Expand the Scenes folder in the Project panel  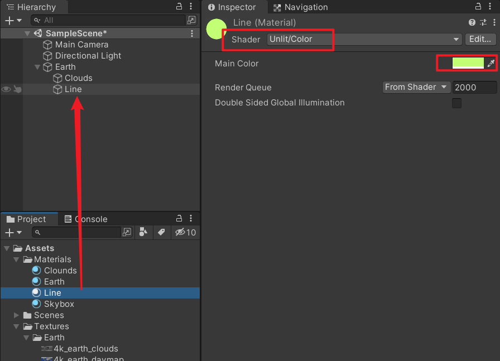(x=16, y=315)
